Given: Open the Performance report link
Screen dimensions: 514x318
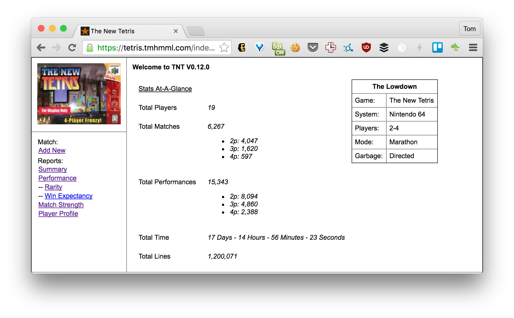Looking at the screenshot, I should (x=57, y=178).
